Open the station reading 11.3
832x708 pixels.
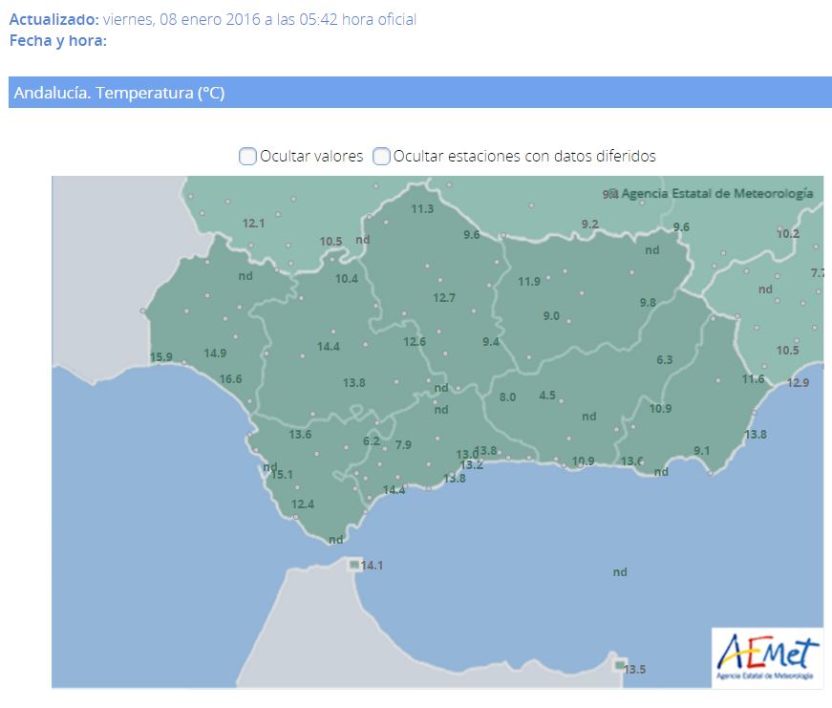click(x=422, y=209)
